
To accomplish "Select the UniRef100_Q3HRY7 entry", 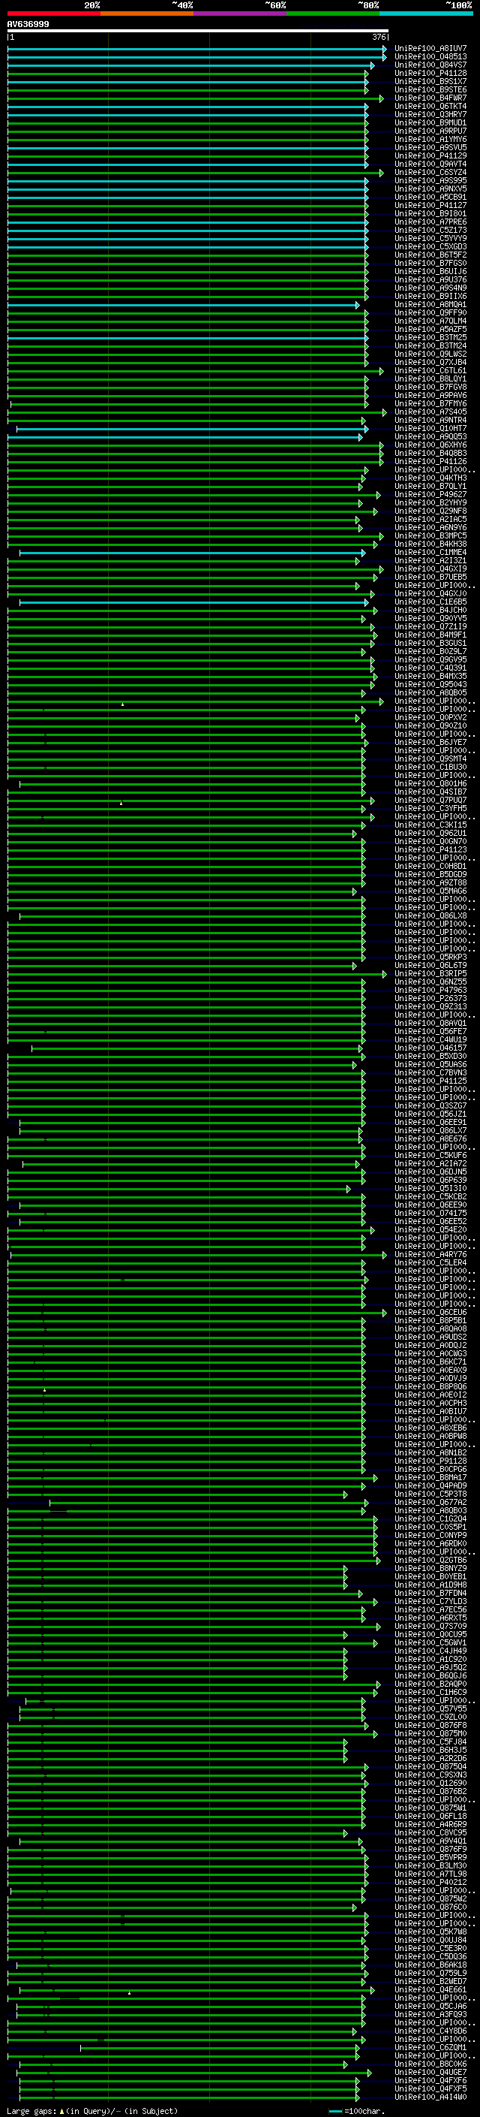I will [x=430, y=114].
